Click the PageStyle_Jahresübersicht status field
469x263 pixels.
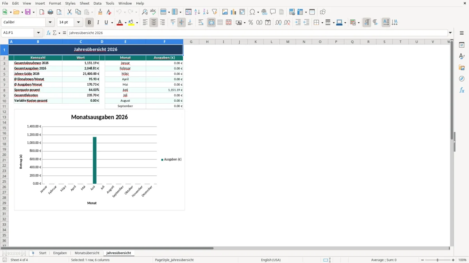tap(174, 260)
